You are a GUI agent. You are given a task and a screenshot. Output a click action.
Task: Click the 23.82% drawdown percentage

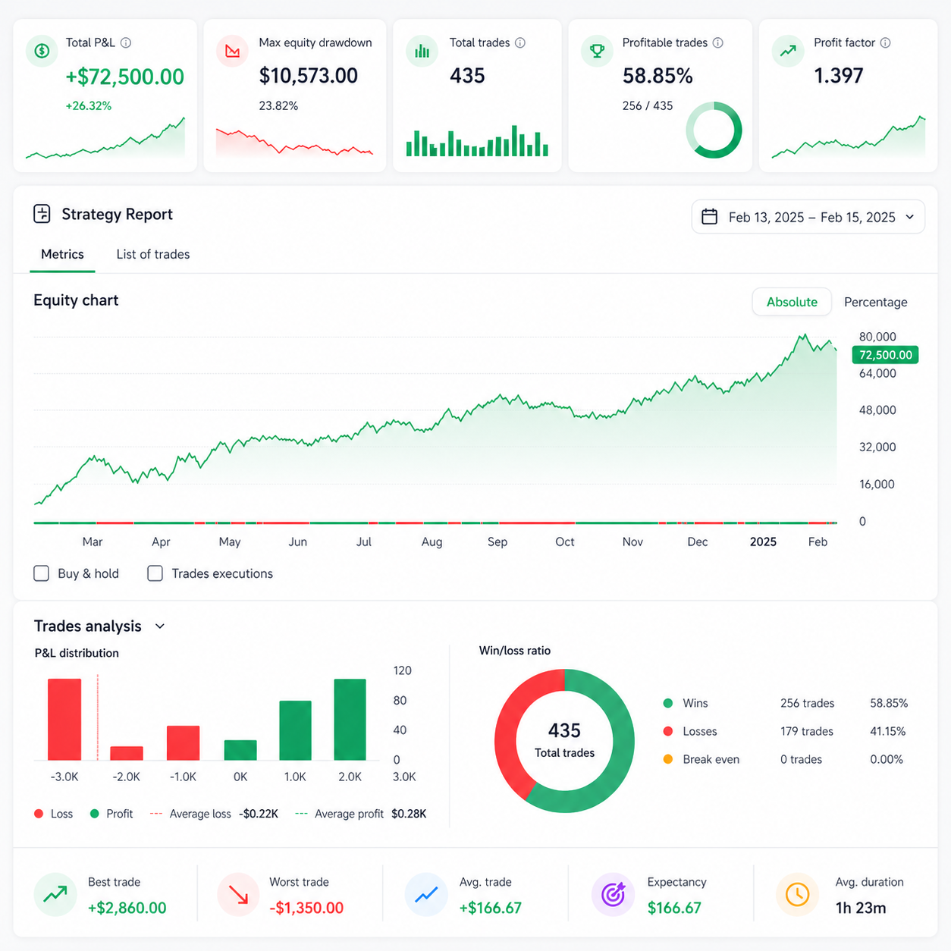278,105
